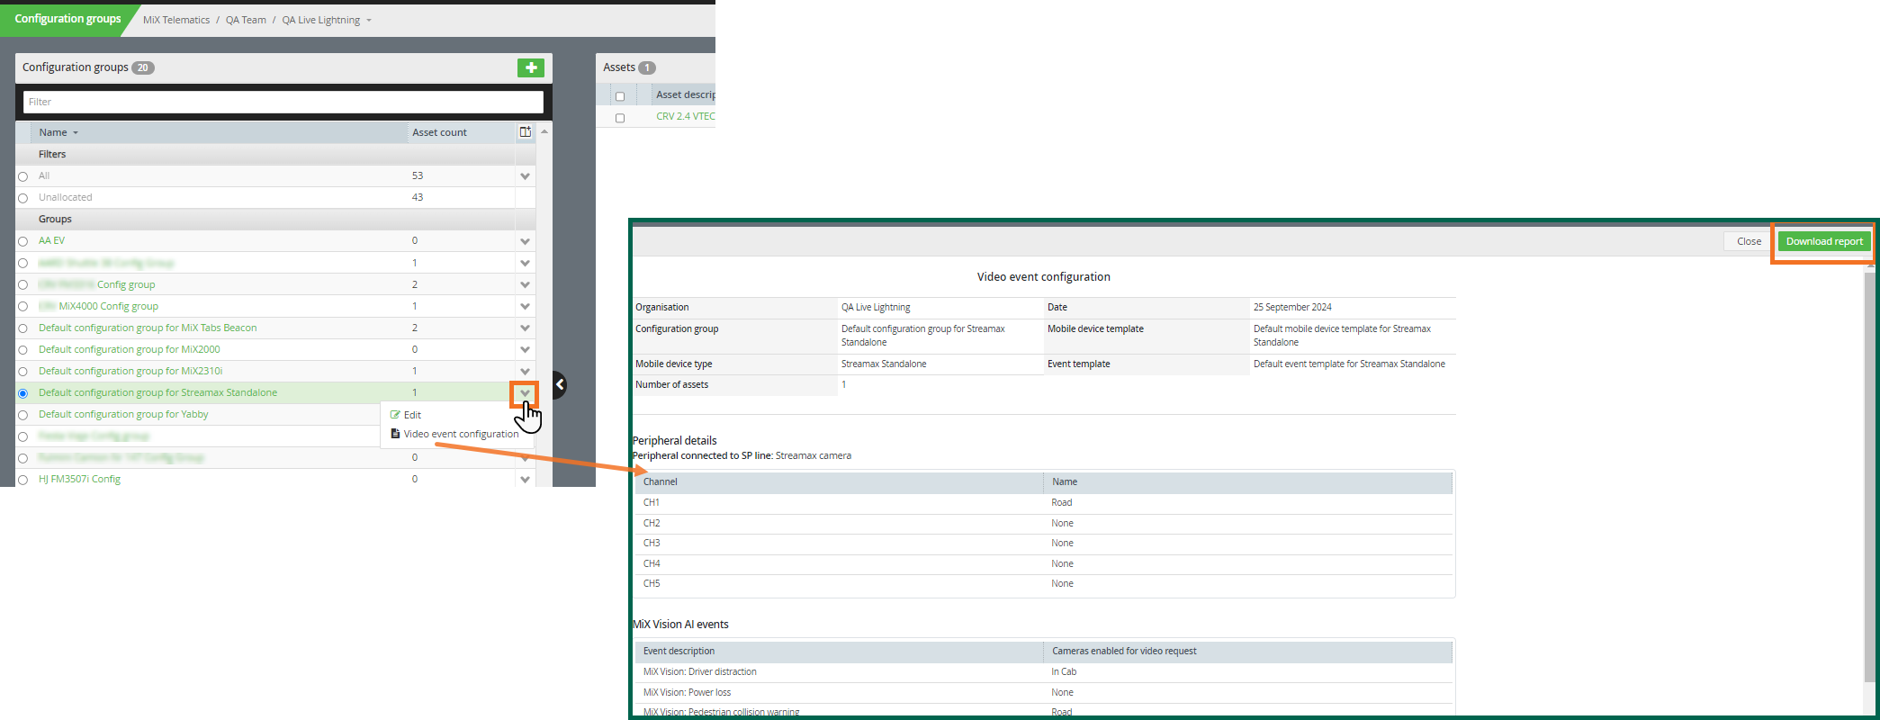Click the Edit pencil icon in context menu
Image resolution: width=1880 pixels, height=720 pixels.
click(x=395, y=415)
